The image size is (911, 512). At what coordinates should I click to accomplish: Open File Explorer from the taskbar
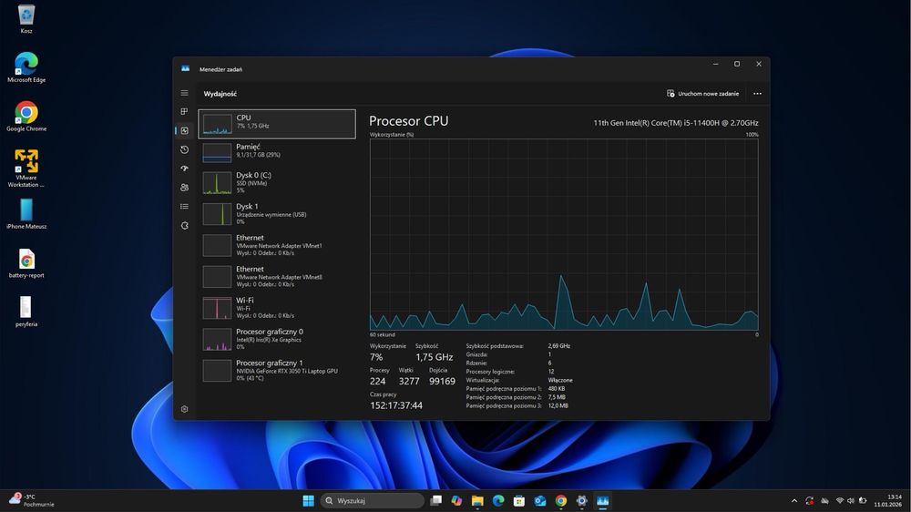[477, 500]
